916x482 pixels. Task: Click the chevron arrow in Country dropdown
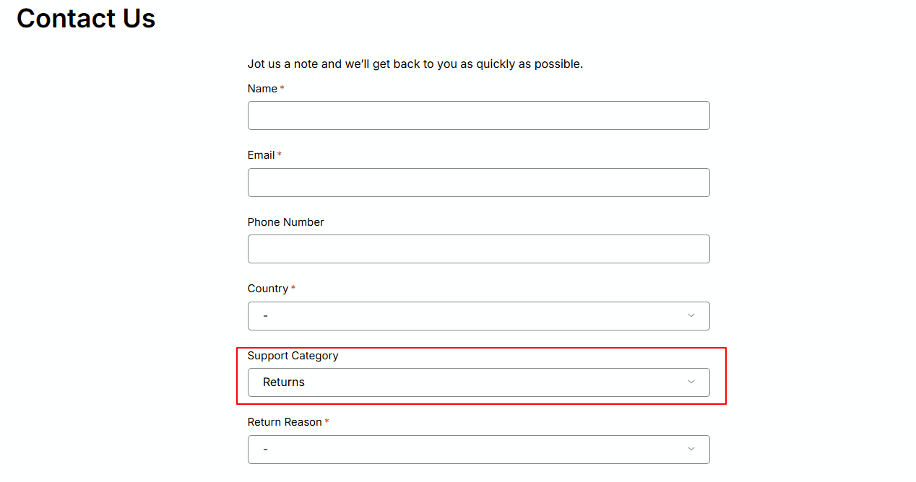[691, 315]
